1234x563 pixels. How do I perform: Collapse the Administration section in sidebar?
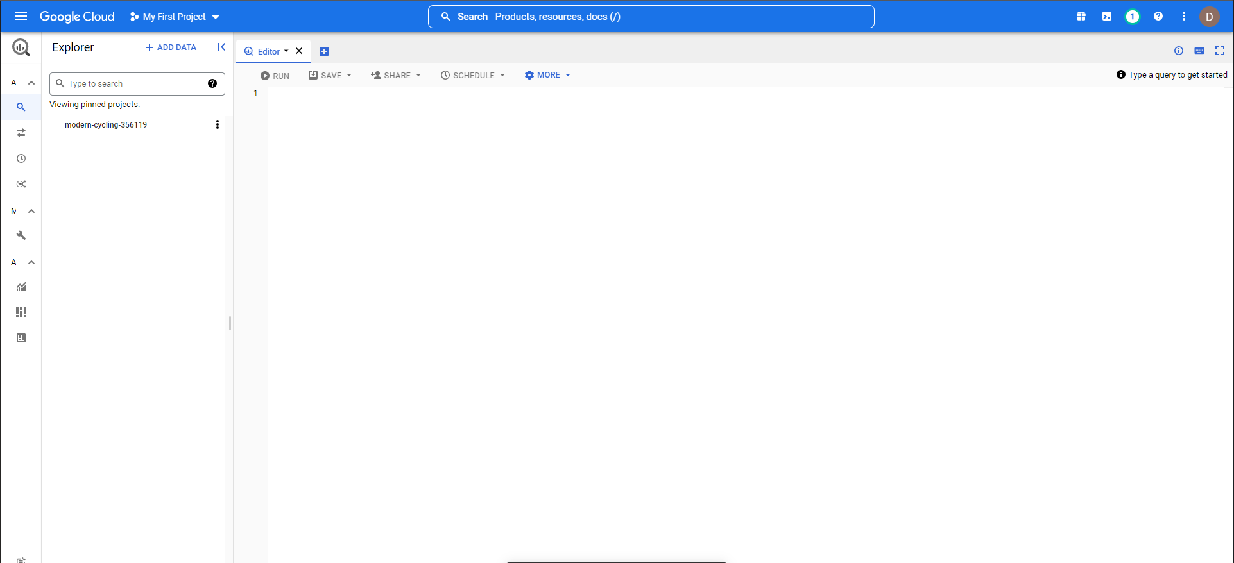coord(31,262)
